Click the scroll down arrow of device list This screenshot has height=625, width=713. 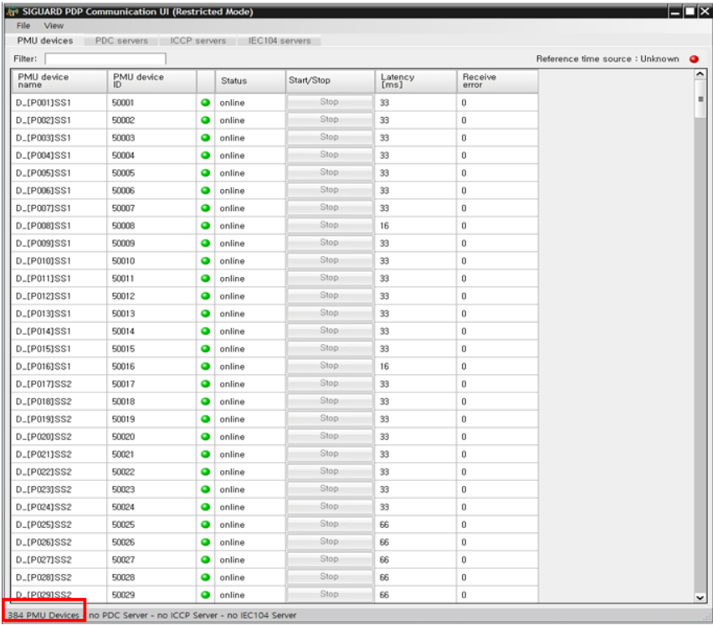click(x=700, y=597)
